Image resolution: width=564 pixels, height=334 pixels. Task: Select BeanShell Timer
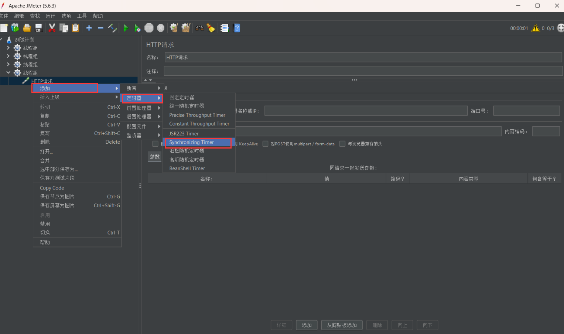pyautogui.click(x=199, y=168)
